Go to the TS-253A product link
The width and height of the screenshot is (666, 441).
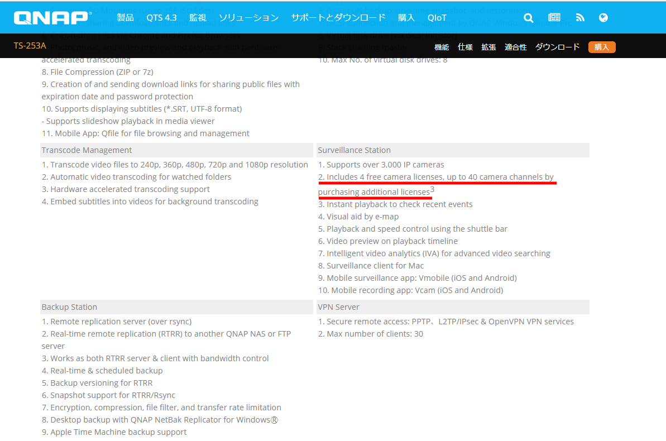[x=30, y=45]
